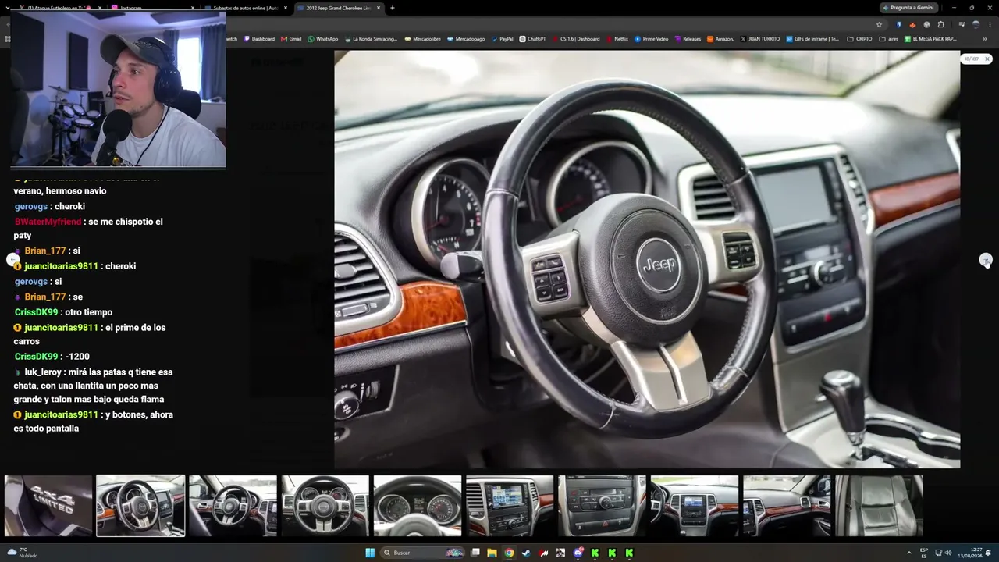Open Discord from the taskbar
999x562 pixels.
click(578, 553)
